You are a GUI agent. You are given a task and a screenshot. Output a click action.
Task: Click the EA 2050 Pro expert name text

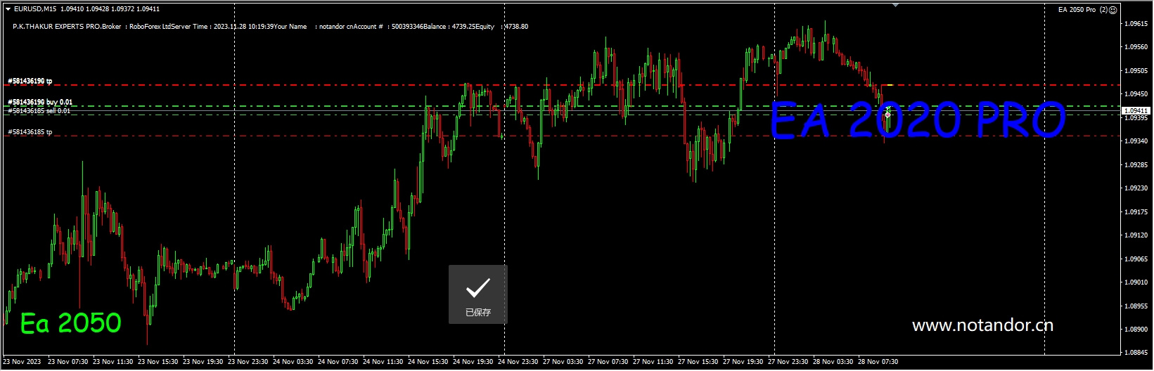click(x=1077, y=10)
